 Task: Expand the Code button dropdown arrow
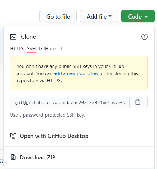(x=146, y=17)
